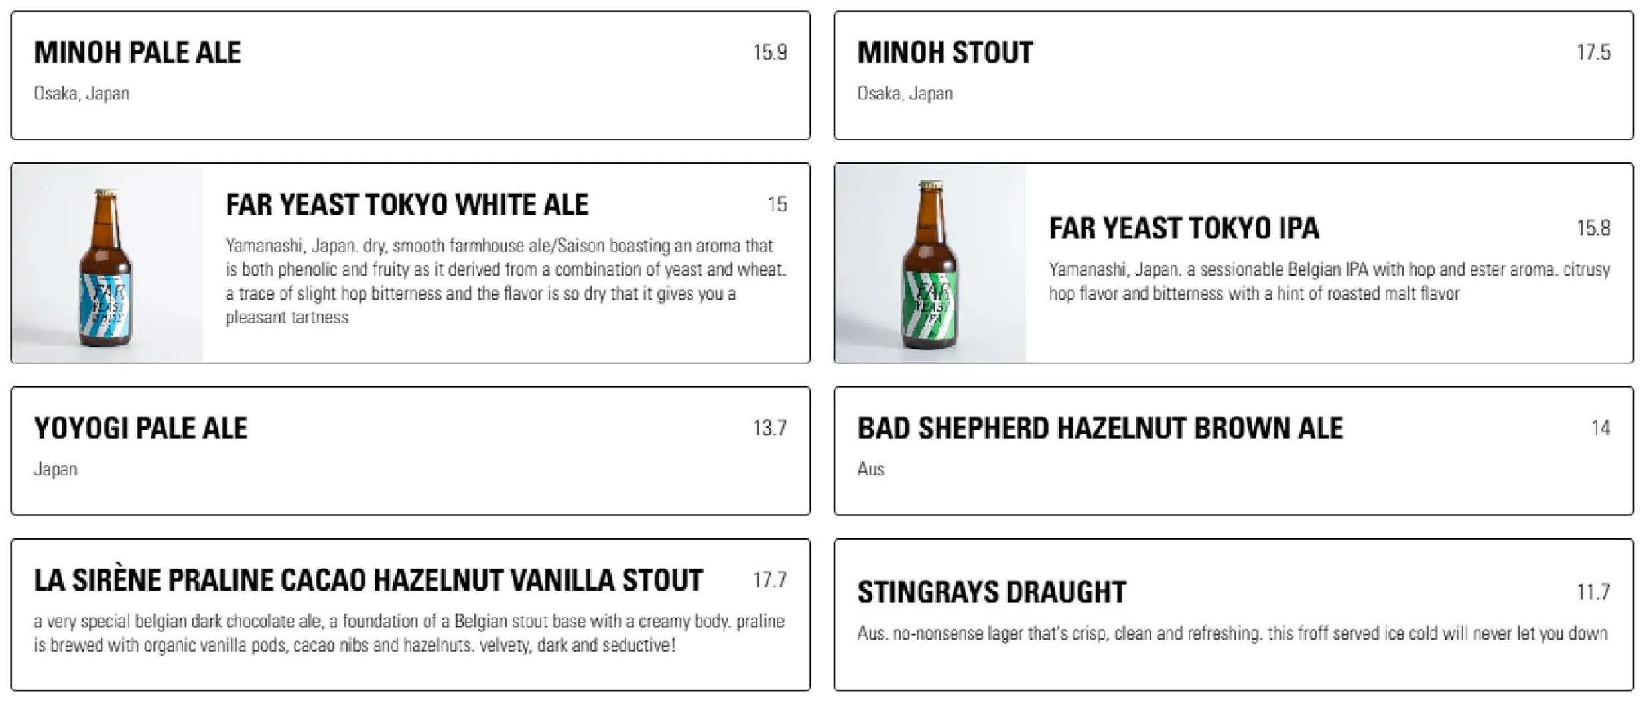Click the 15.9 price on Minoh Pale Ale

point(770,52)
